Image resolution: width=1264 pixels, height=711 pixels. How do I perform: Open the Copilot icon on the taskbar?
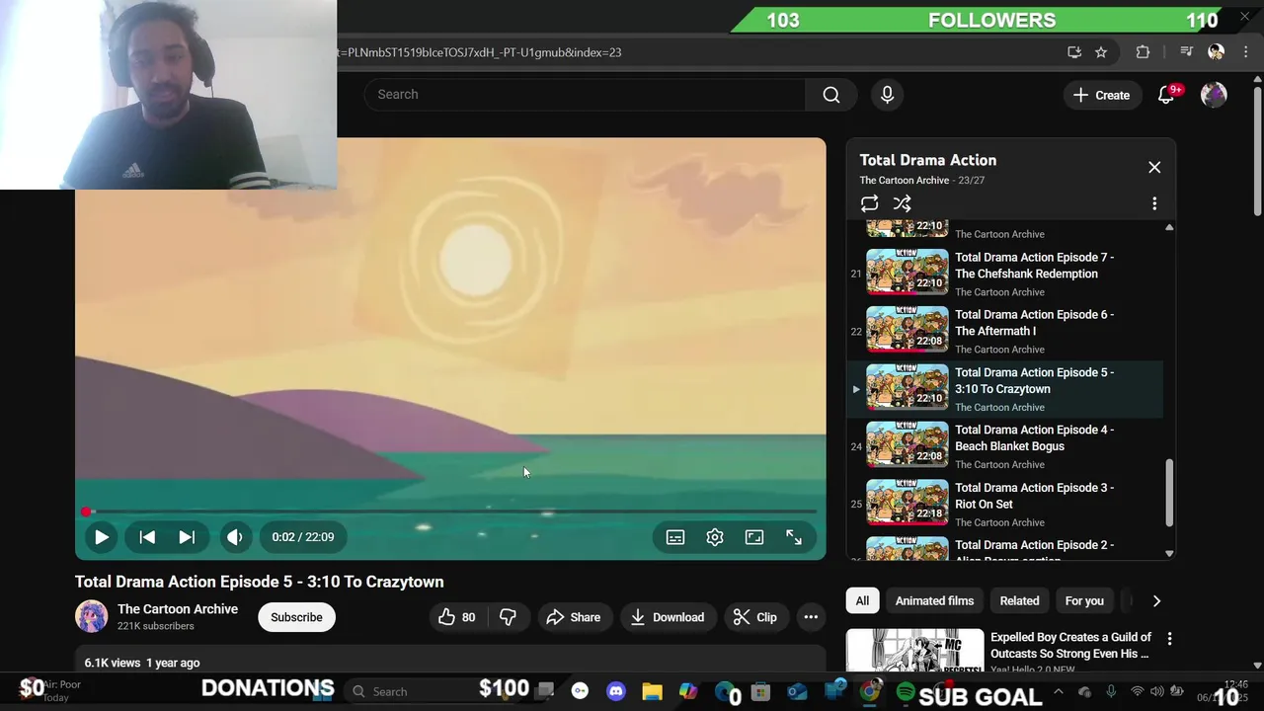click(688, 691)
